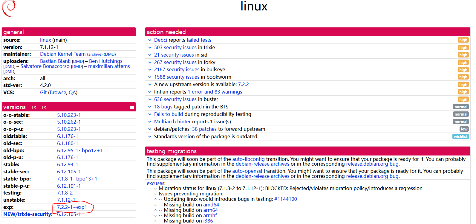Expand the Multiarch hinter reports item
Screen dimensions: 476x224
(x=150, y=122)
